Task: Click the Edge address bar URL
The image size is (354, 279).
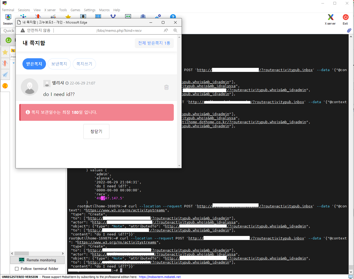Action: point(119,30)
